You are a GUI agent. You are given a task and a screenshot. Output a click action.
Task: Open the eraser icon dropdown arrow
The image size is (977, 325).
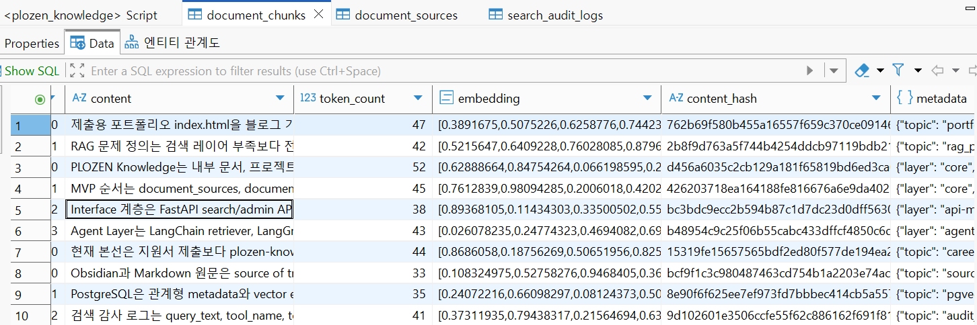tap(880, 71)
